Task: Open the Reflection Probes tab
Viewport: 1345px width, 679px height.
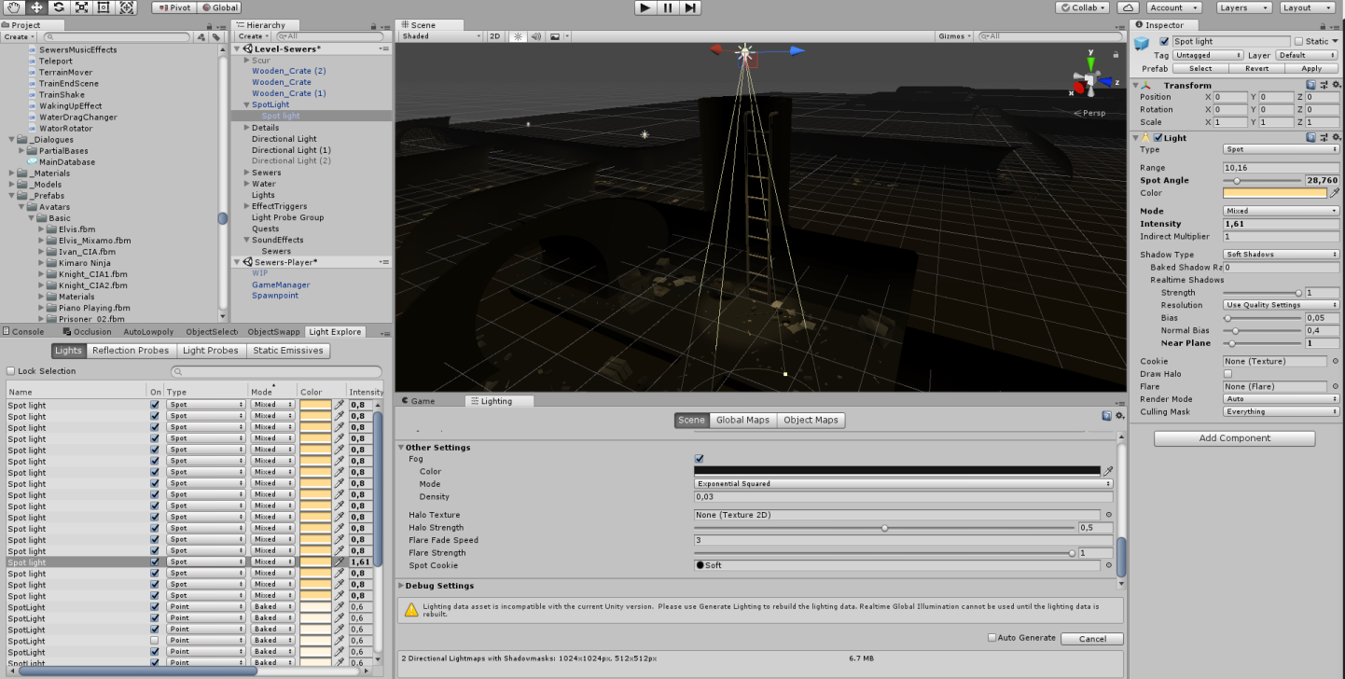Action: [131, 351]
